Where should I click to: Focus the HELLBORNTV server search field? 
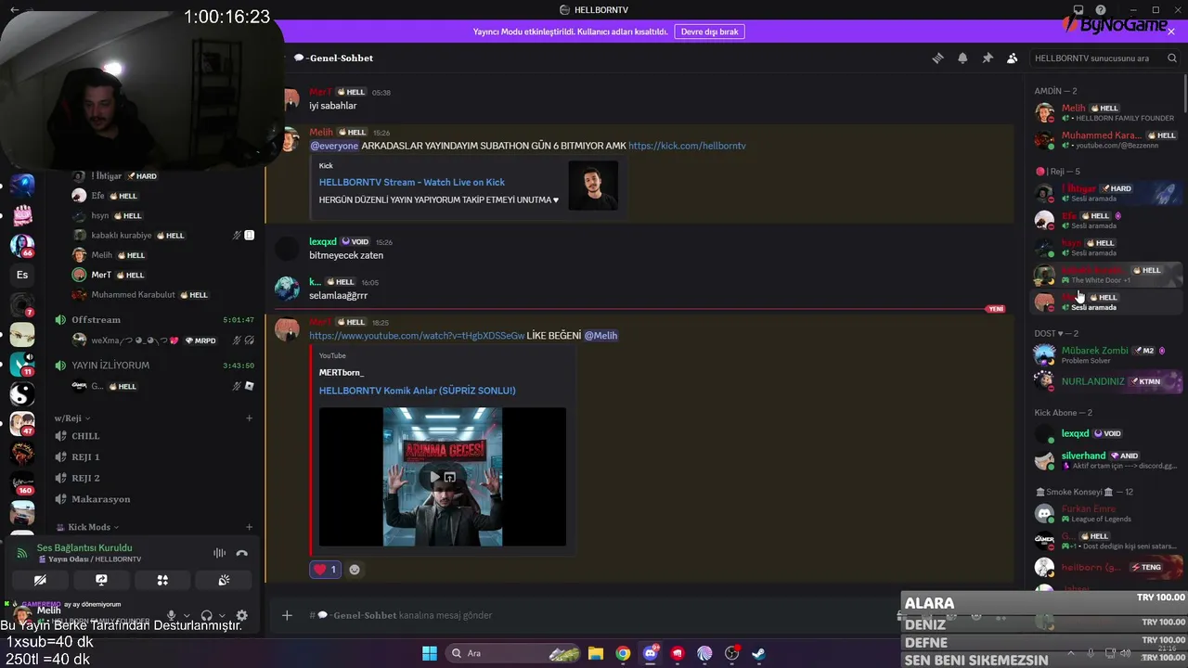pos(1105,58)
